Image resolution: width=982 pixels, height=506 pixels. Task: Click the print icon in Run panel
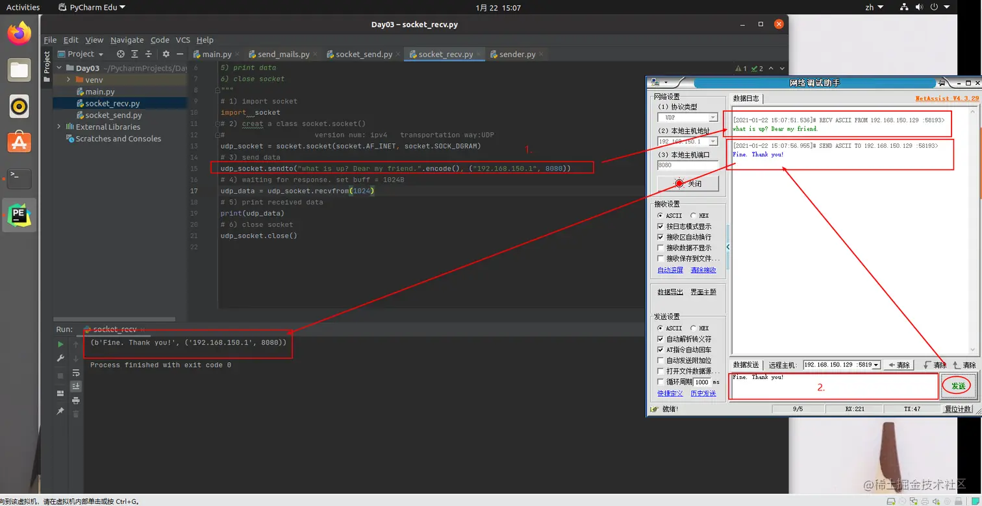click(x=75, y=400)
